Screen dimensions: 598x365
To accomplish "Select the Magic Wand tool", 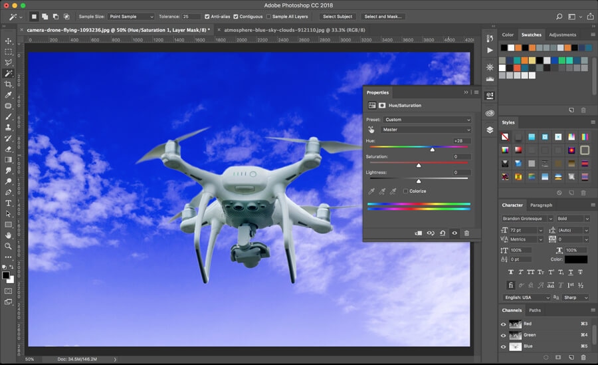I will (x=8, y=73).
